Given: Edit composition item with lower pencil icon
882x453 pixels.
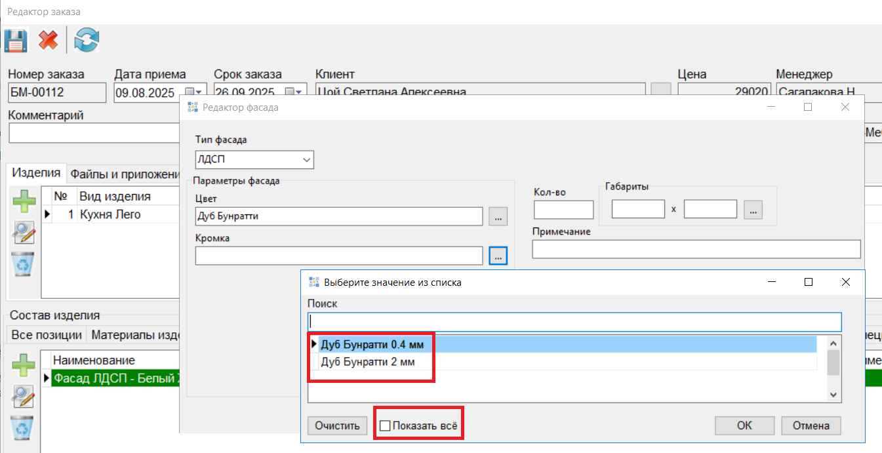Looking at the screenshot, I should [x=24, y=396].
